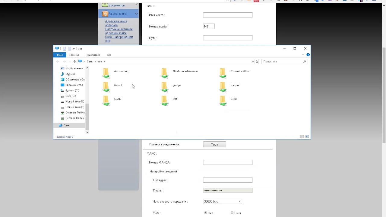Image resolution: width=386 pixels, height=217 pixels.
Task: Click the Properties quick access icon
Action: pyautogui.click(x=64, y=49)
